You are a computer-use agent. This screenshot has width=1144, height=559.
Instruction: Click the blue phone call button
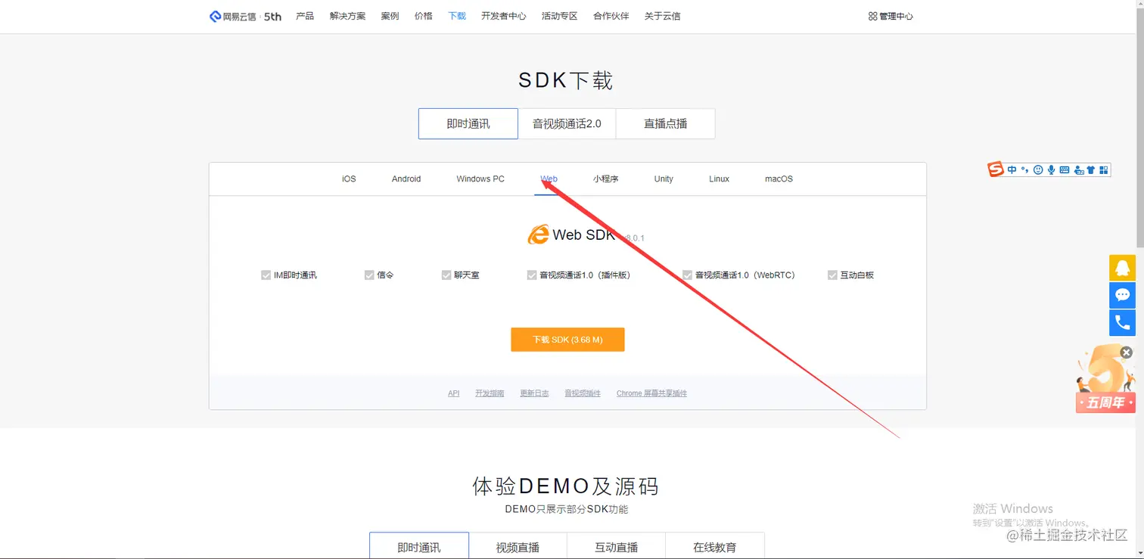point(1122,323)
